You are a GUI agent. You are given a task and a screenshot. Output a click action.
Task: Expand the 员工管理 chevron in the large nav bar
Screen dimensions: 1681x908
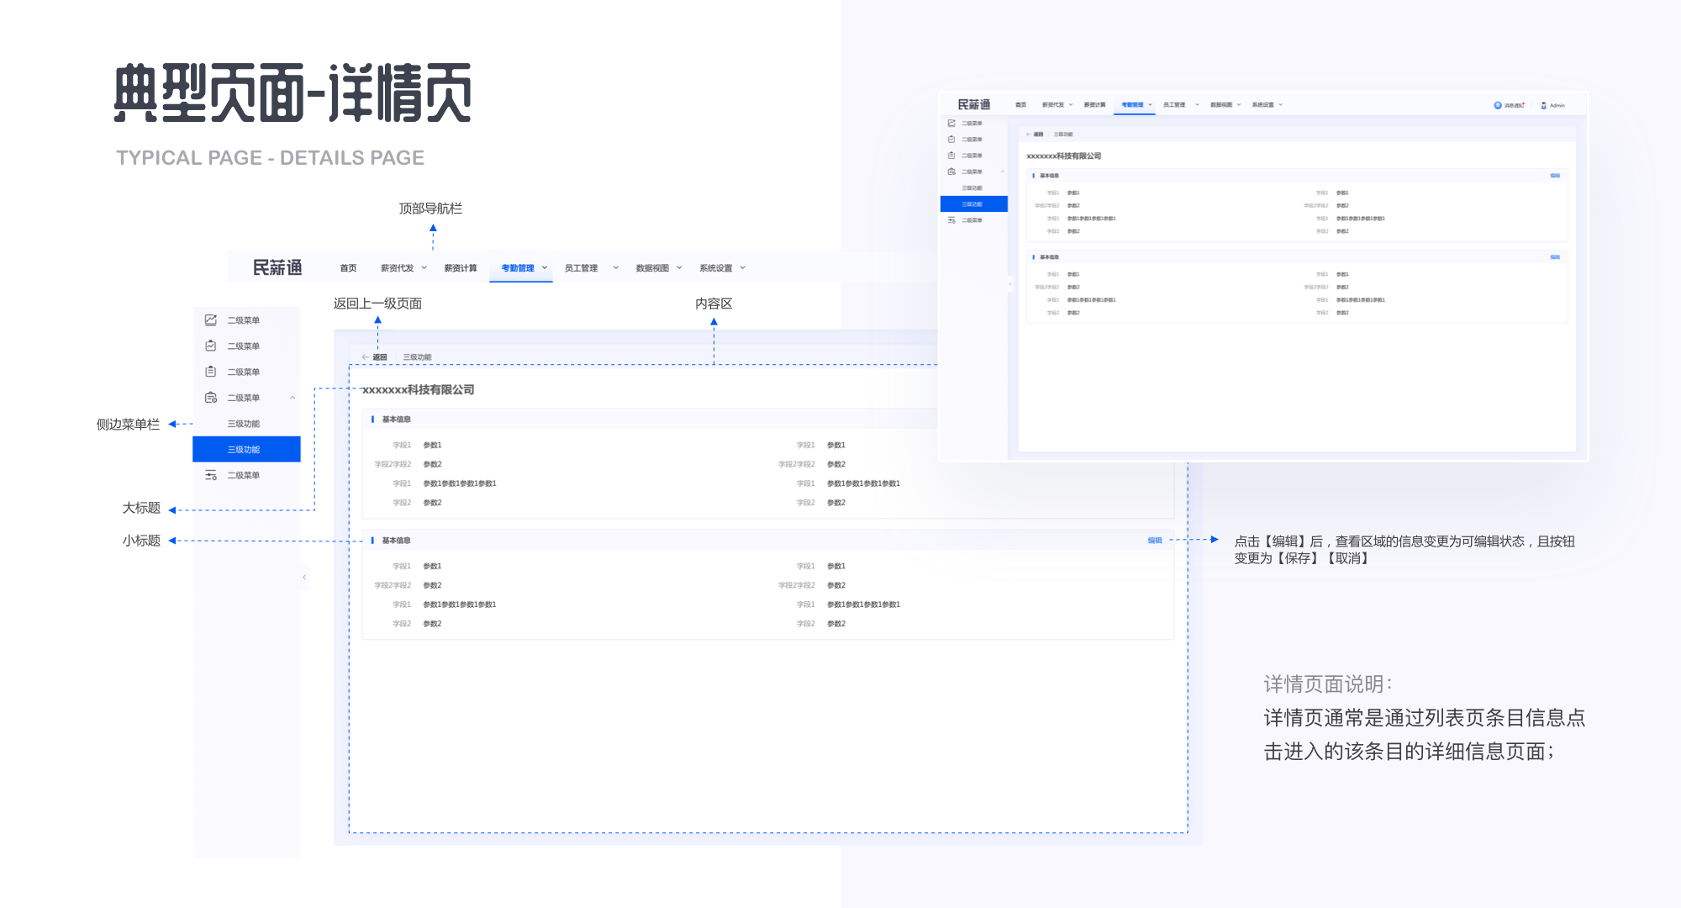[x=616, y=268]
